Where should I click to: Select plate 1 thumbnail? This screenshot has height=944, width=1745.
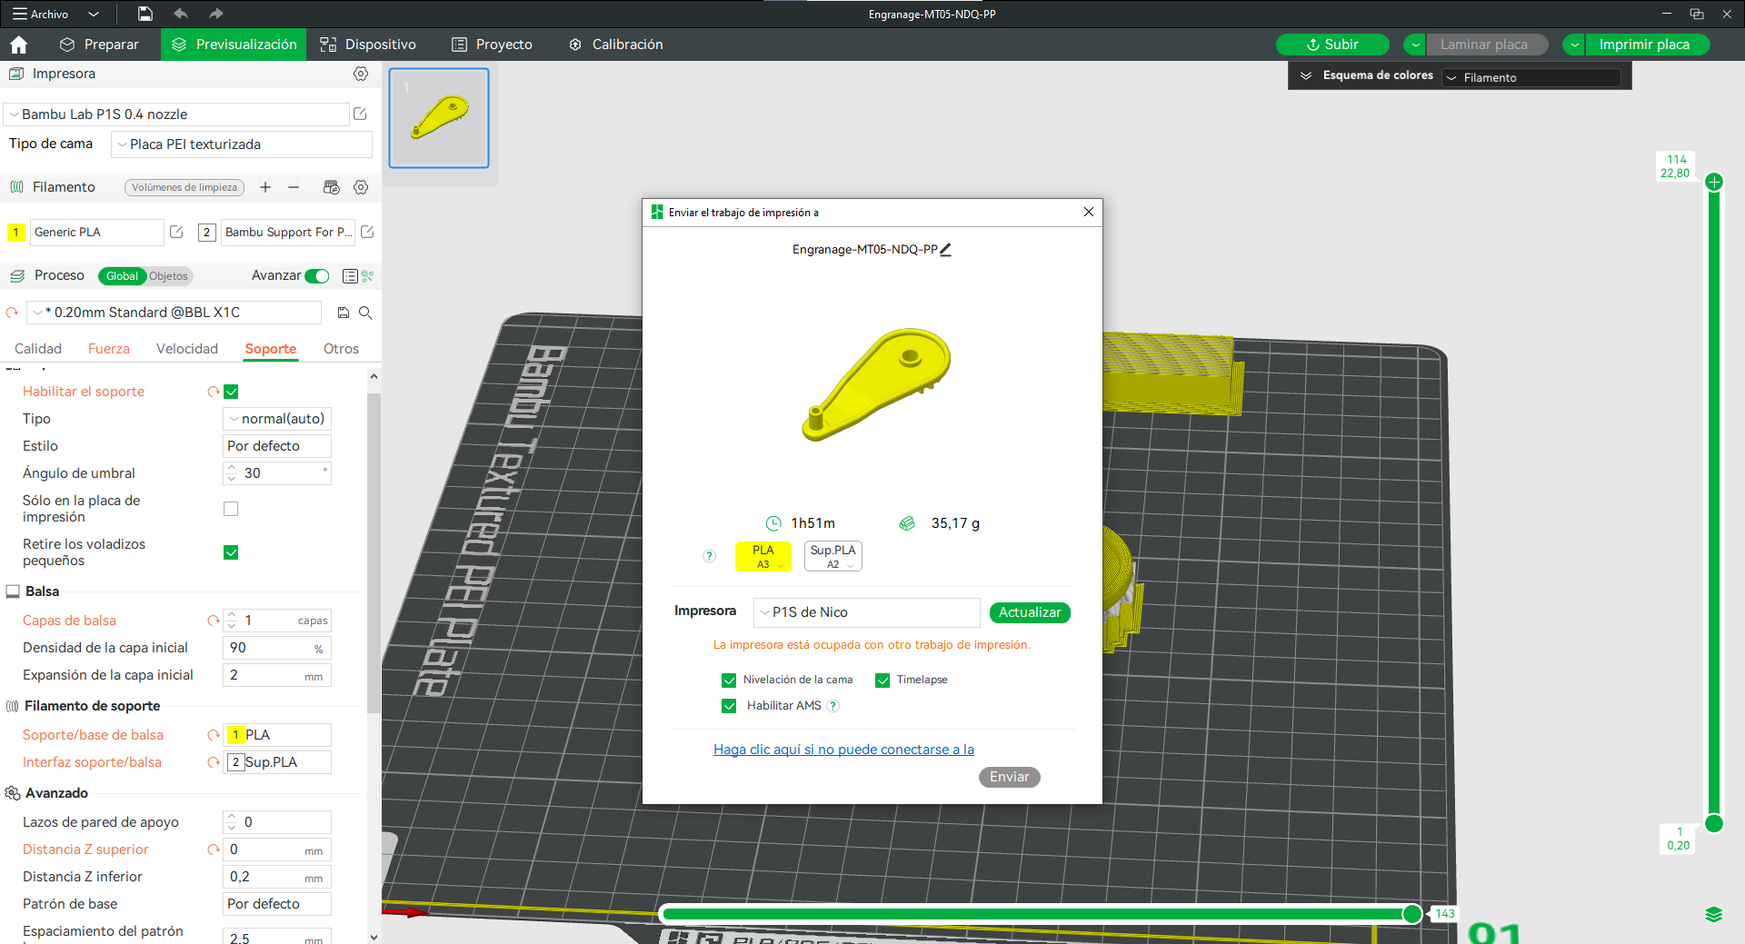tap(439, 118)
